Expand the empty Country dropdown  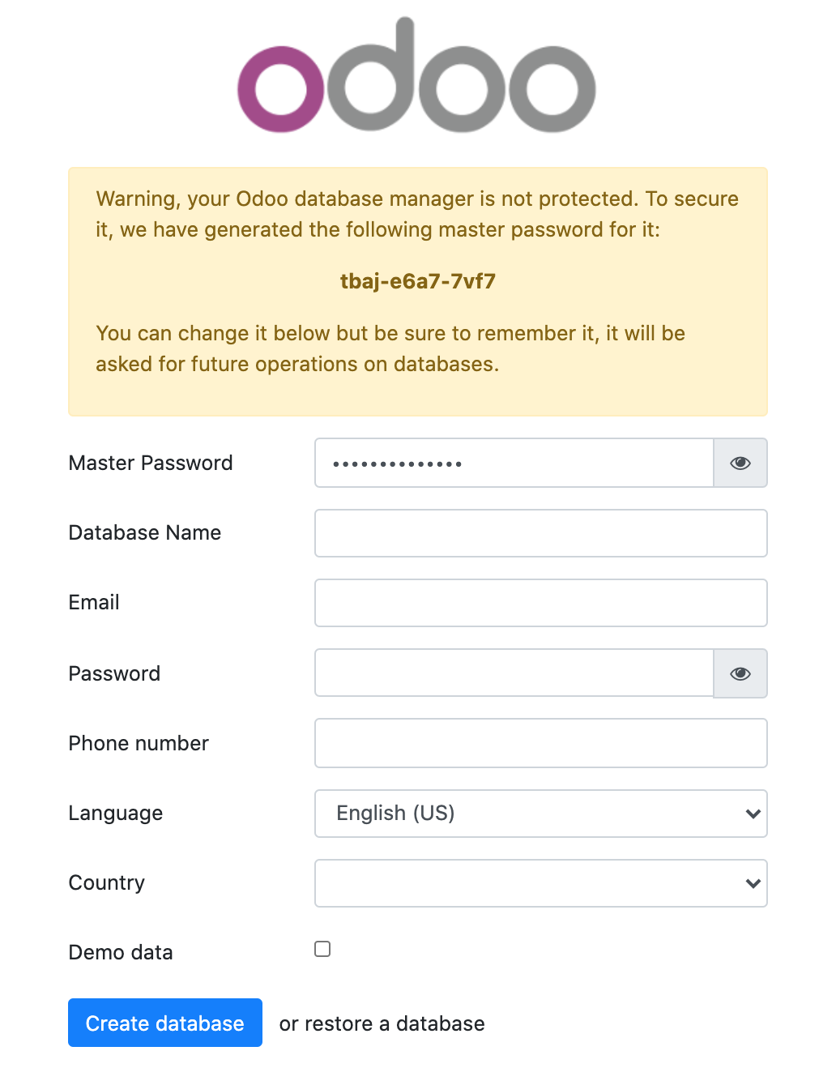click(540, 883)
